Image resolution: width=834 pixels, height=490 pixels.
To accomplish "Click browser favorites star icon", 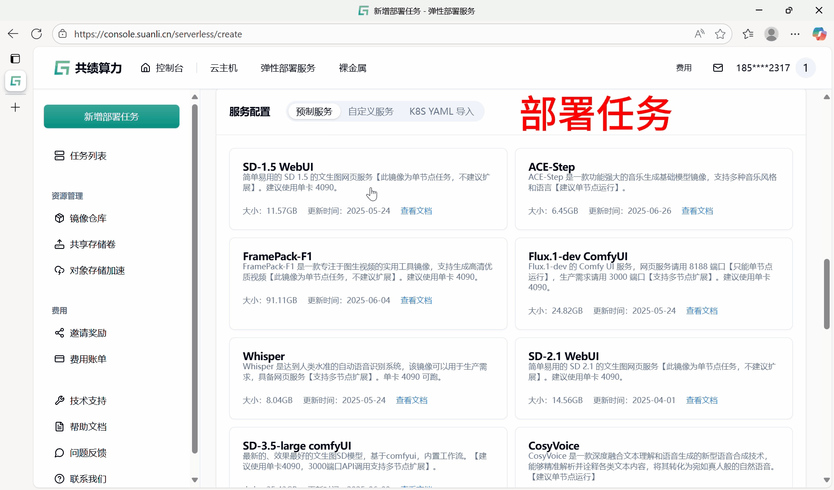I will click(720, 34).
